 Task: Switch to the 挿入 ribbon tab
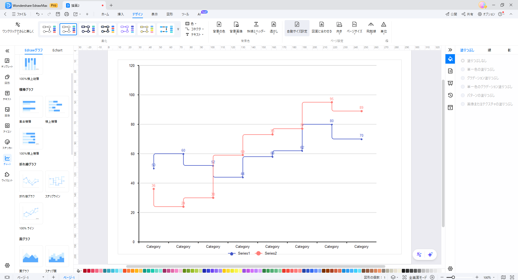click(120, 14)
